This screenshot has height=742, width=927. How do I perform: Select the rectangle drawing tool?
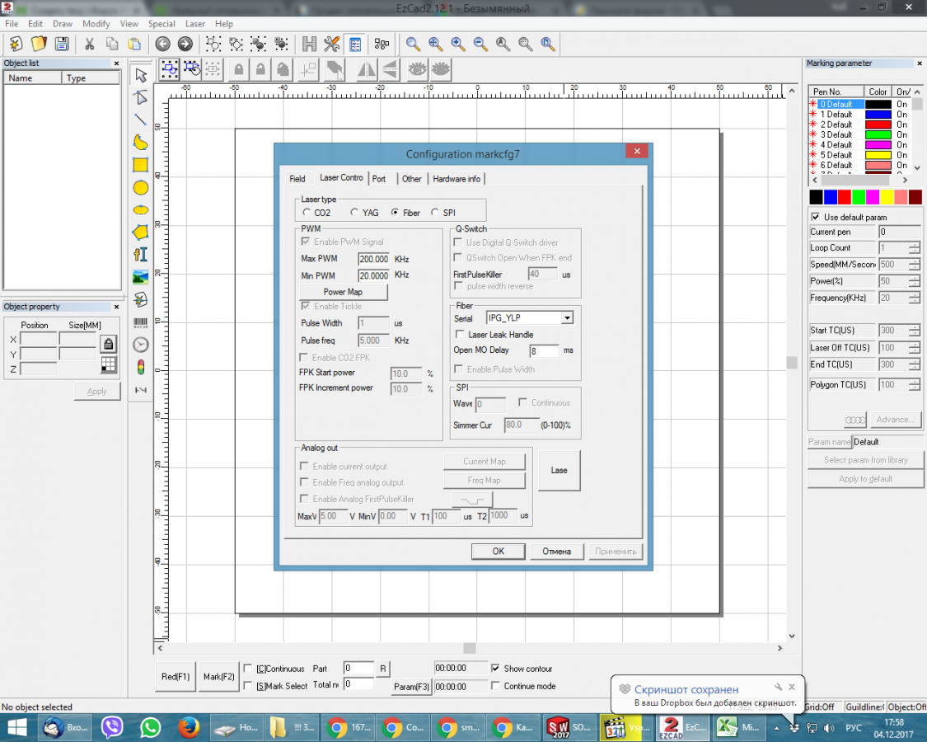(x=141, y=165)
